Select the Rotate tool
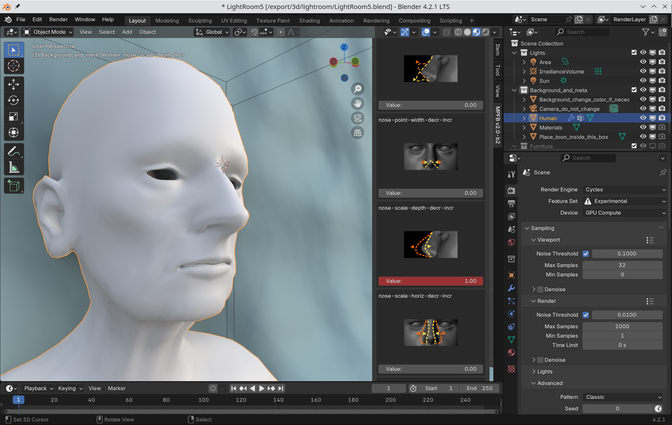The width and height of the screenshot is (672, 425). (x=14, y=101)
